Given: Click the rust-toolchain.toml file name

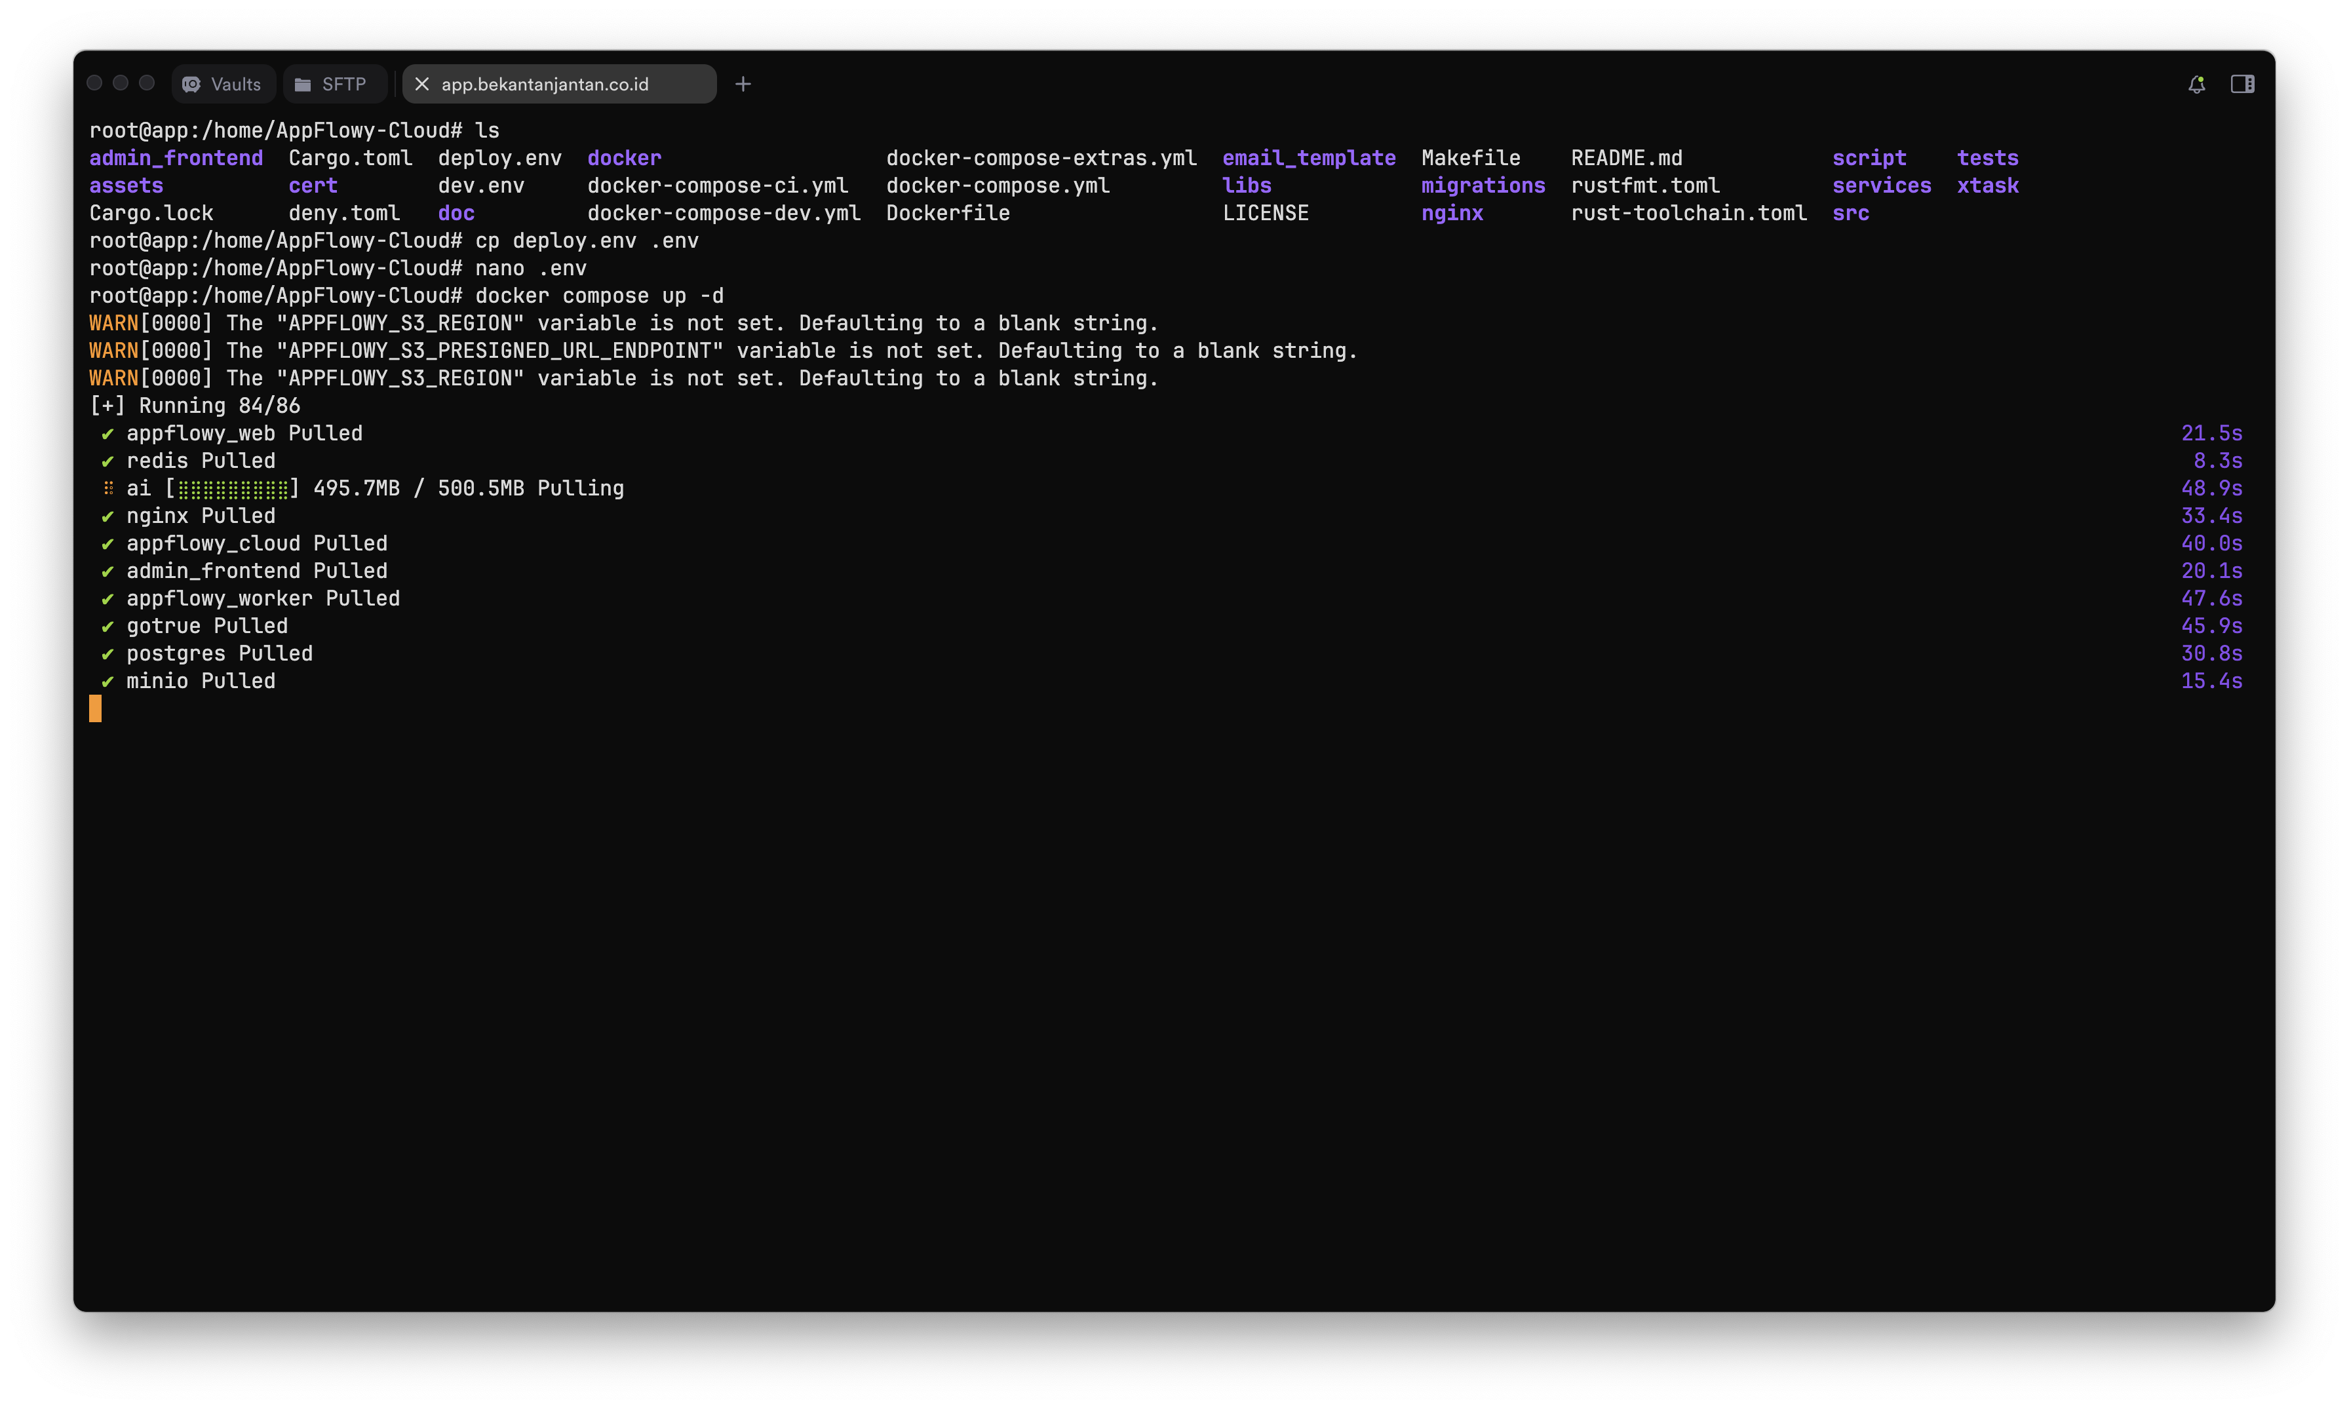Looking at the screenshot, I should pyautogui.click(x=1689, y=213).
